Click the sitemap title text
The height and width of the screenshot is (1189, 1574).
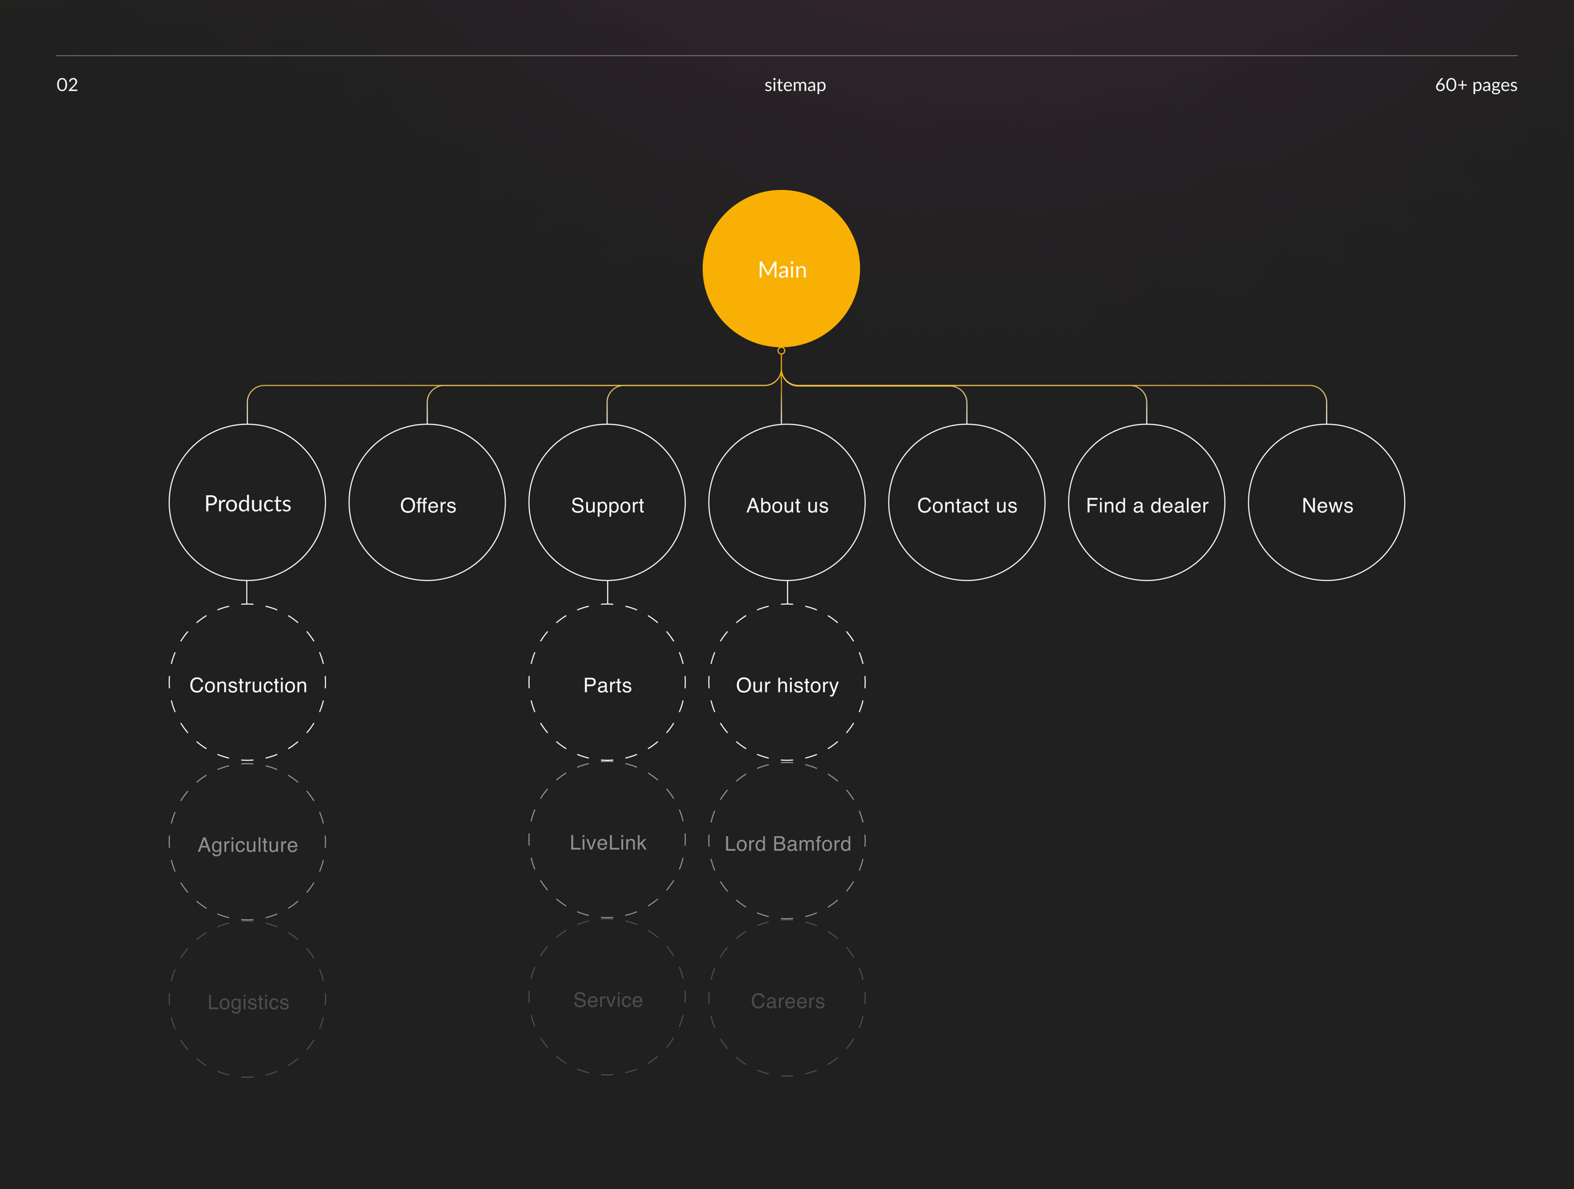click(x=795, y=86)
